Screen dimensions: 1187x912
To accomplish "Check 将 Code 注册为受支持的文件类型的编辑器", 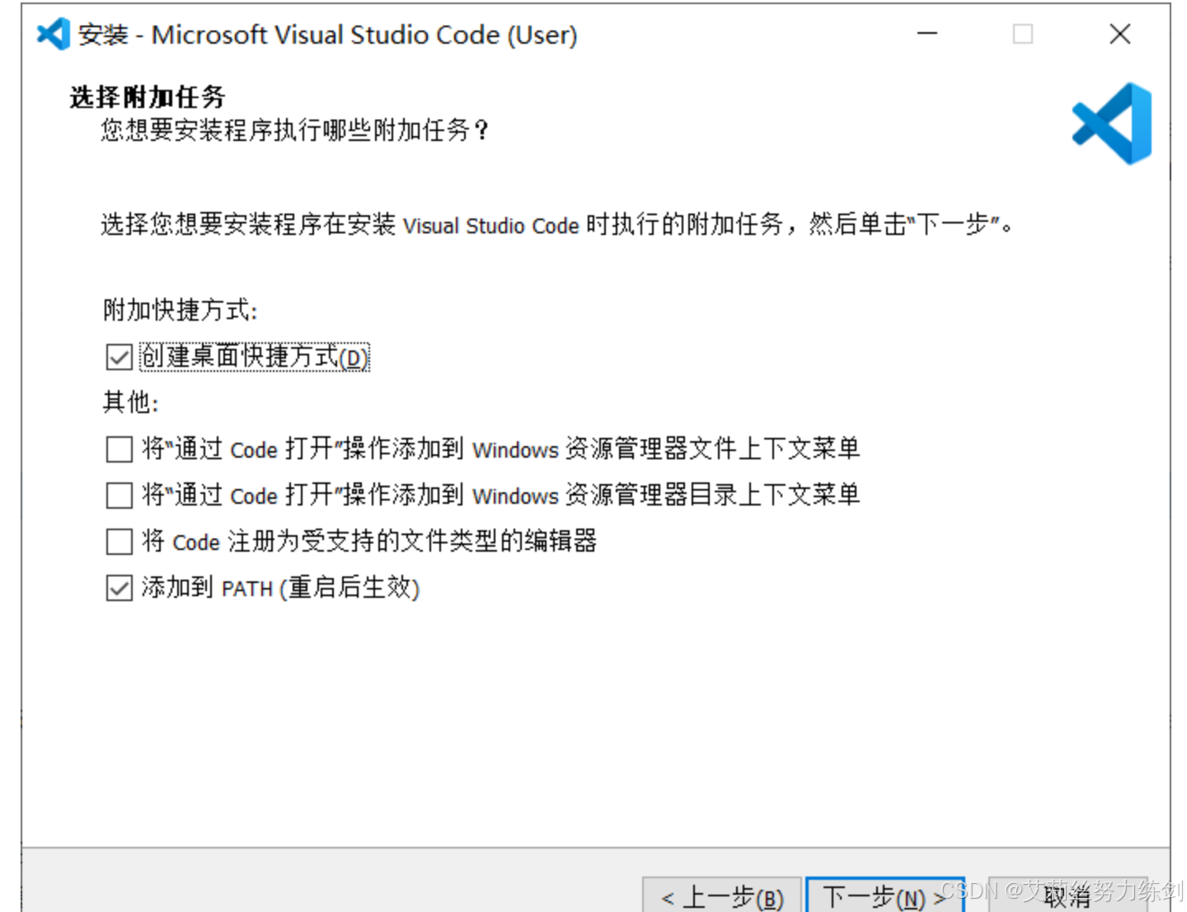I will pos(120,542).
